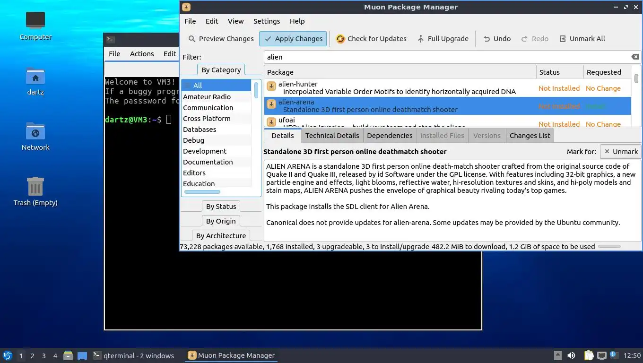Check for Updates in Muon toolbar
This screenshot has width=643, height=363.
coord(371,39)
